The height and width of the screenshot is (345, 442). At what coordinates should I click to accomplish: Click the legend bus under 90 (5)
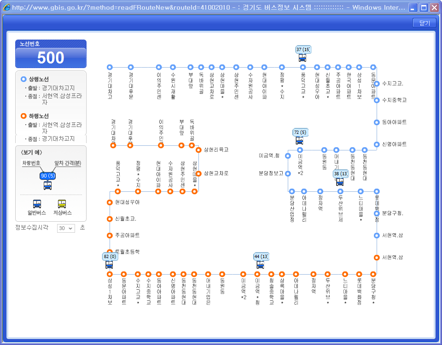point(47,185)
